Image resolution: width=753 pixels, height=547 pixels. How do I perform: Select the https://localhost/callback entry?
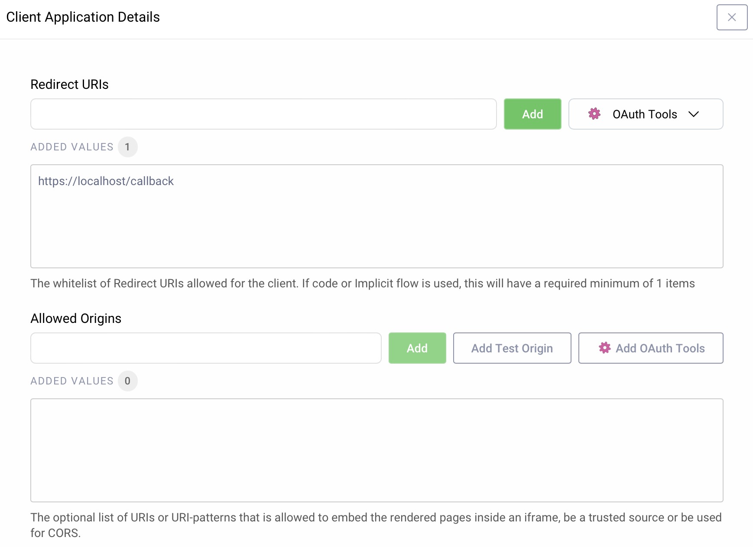point(106,181)
